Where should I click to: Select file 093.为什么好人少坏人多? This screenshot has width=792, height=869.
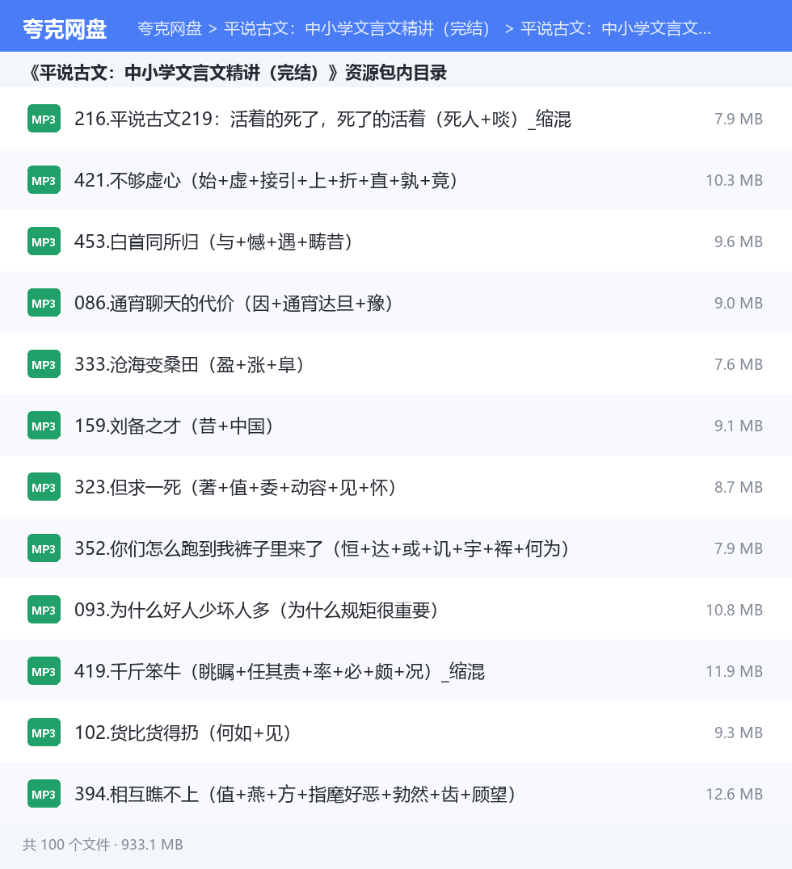tap(256, 610)
